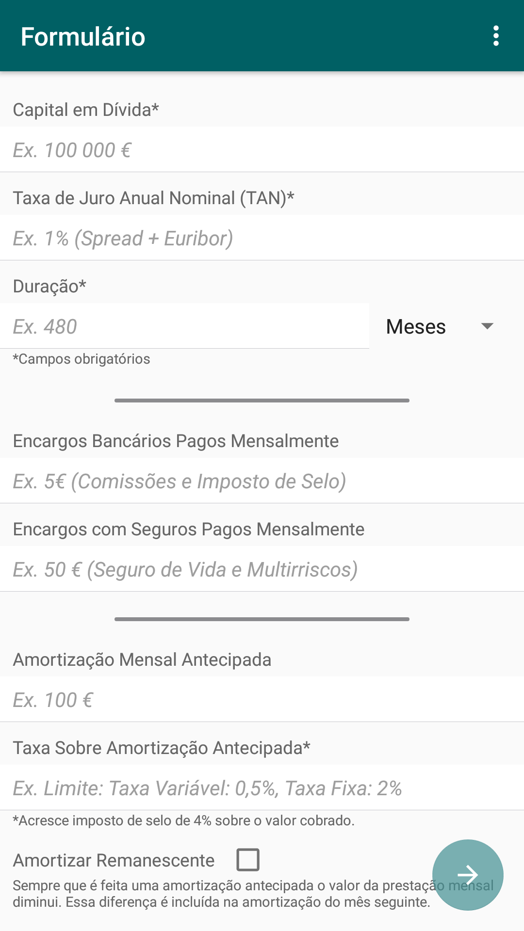Tap the forward arrow floating button
Viewport: 524px width, 931px height.
pyautogui.click(x=468, y=875)
